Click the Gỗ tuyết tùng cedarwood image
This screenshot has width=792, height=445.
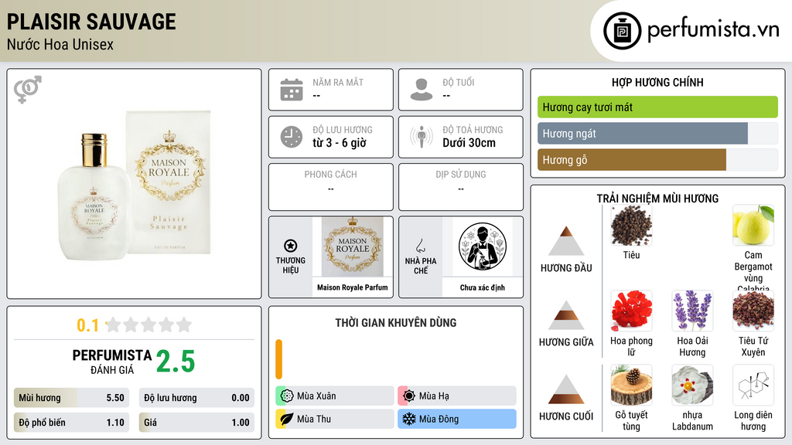pyautogui.click(x=631, y=386)
